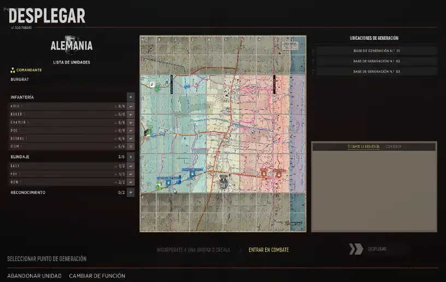The image size is (446, 282).
Task: Open the second chat panel tab
Action: point(393,147)
